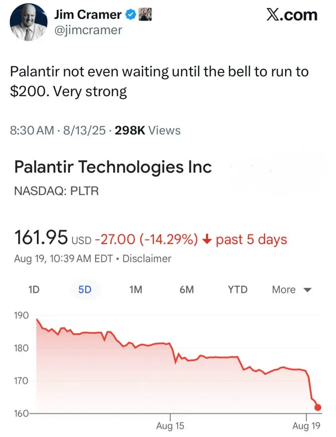Image resolution: width=336 pixels, height=437 pixels.
Task: Click the Aug 15 axis marker
Action: tap(170, 425)
